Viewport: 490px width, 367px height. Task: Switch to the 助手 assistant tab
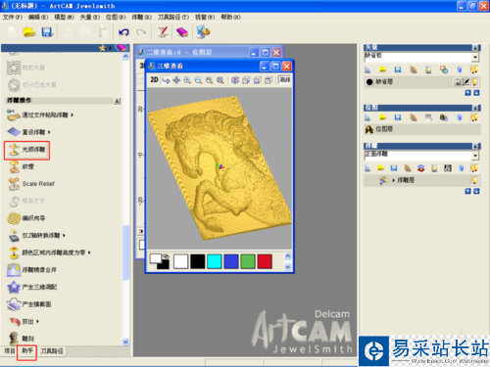coord(27,350)
